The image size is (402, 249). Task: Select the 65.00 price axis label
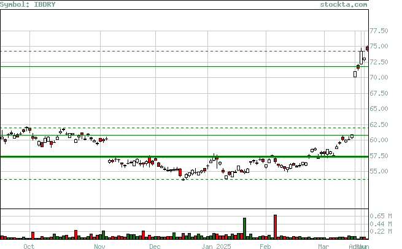pyautogui.click(x=379, y=109)
